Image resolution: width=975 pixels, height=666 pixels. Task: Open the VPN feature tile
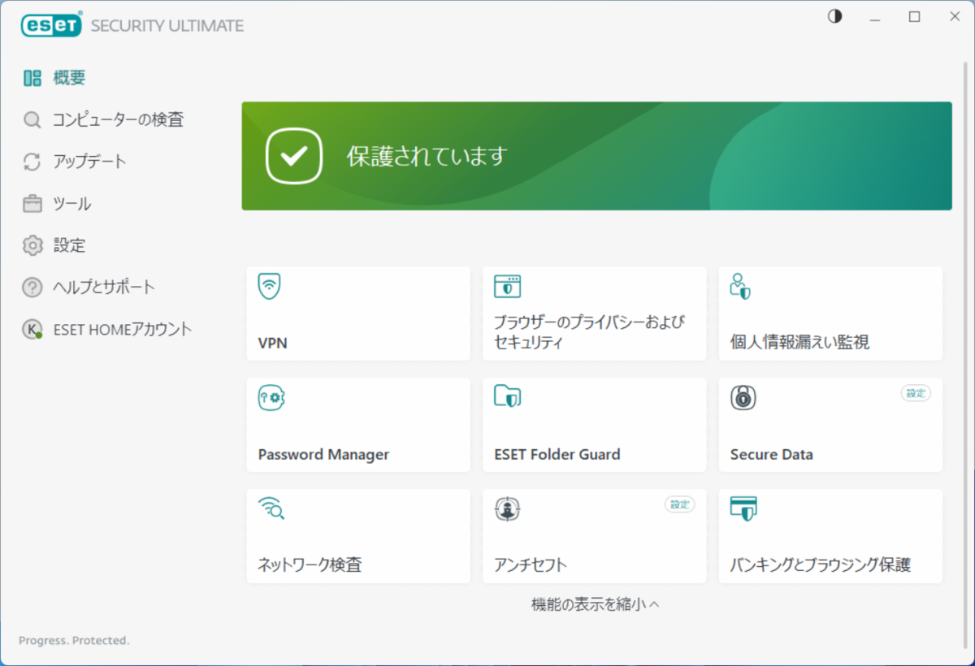click(x=358, y=314)
